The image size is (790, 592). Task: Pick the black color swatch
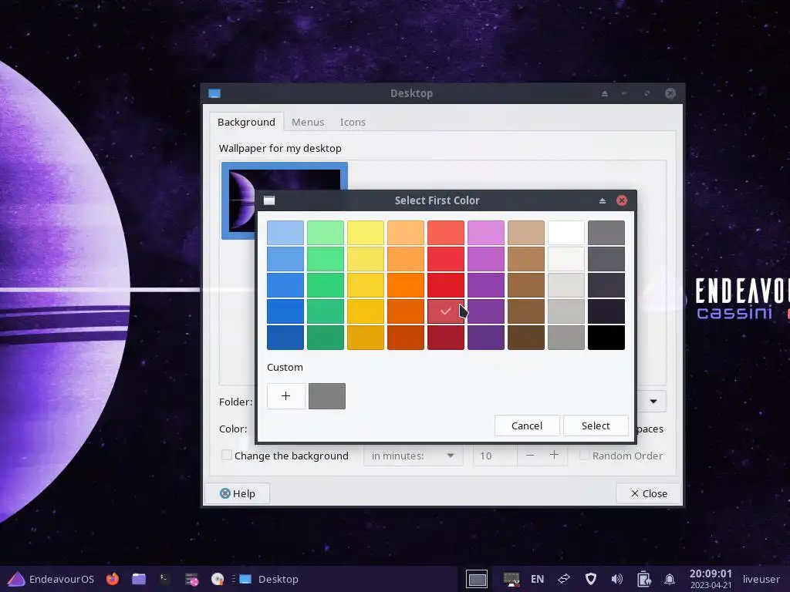[x=606, y=338]
